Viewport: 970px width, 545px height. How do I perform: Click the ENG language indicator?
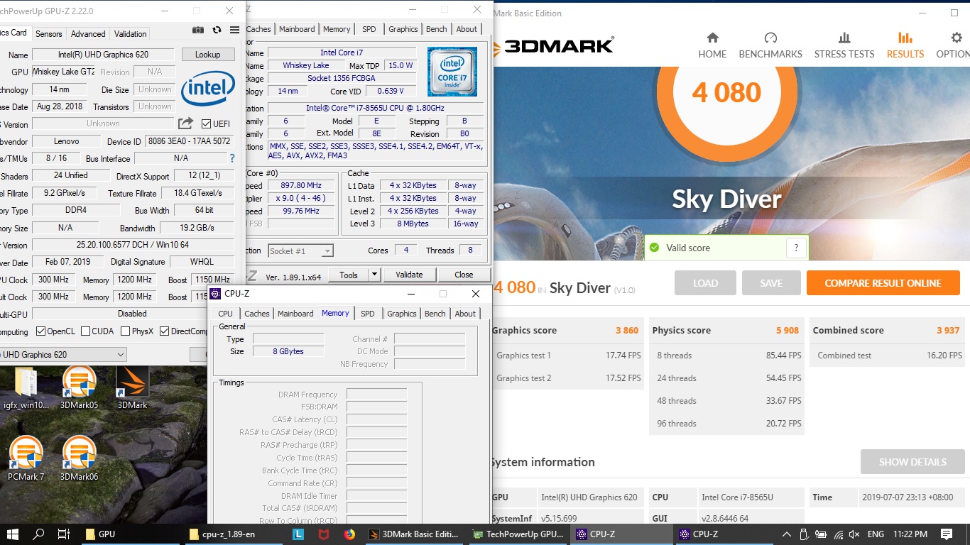point(876,534)
